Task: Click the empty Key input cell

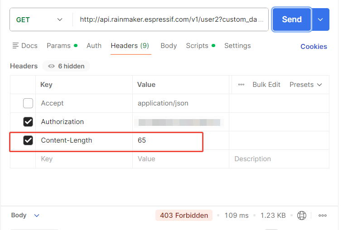Action: coord(84,159)
